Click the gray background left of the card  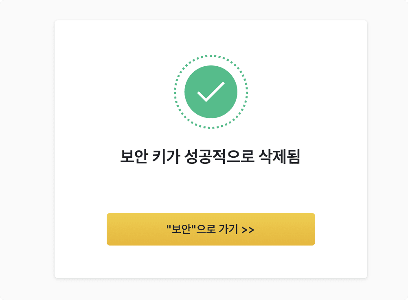pyautogui.click(x=27, y=149)
